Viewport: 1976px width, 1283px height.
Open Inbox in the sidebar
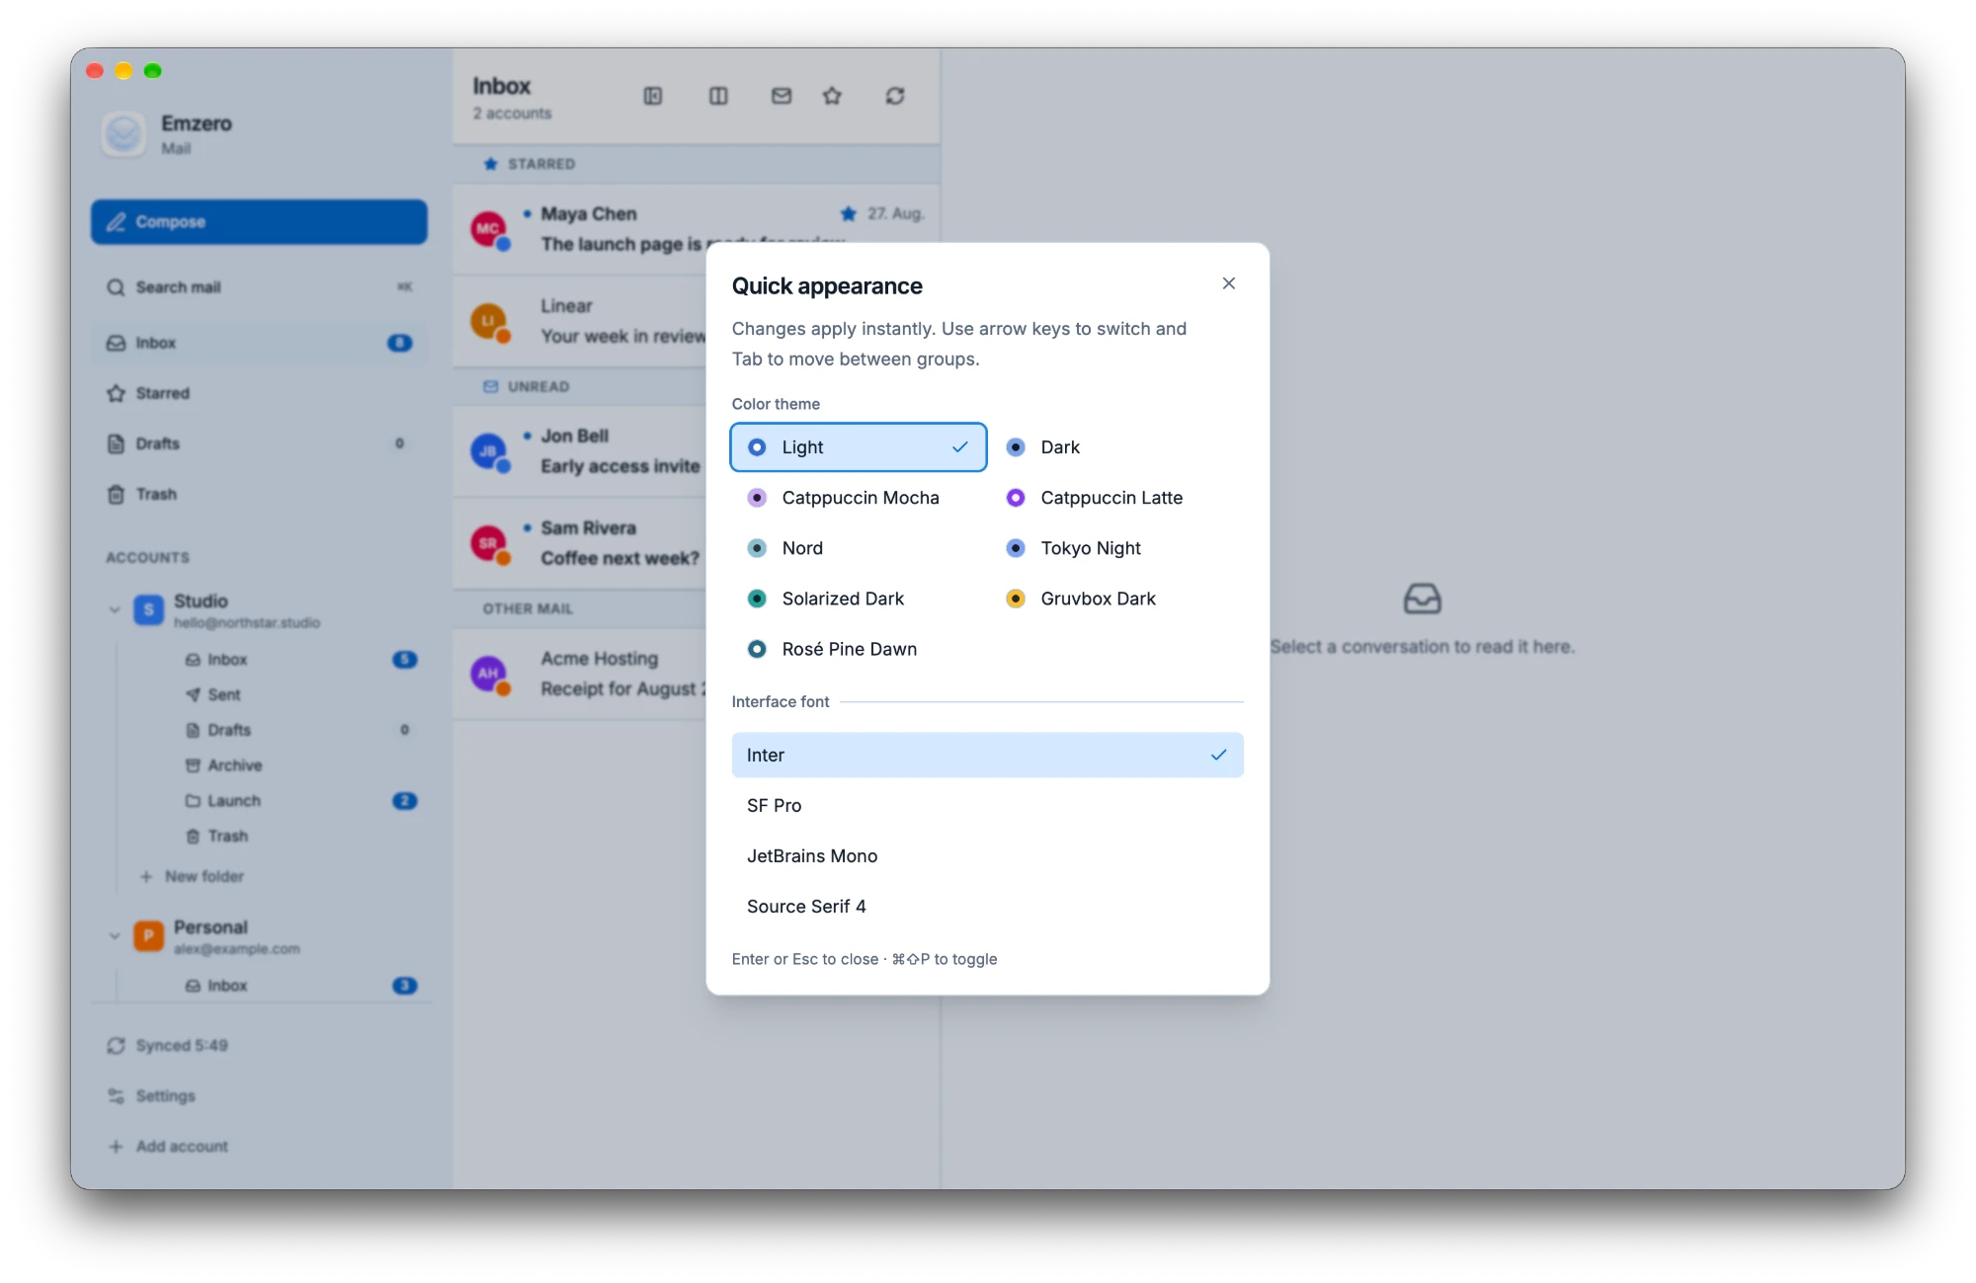pos(259,343)
